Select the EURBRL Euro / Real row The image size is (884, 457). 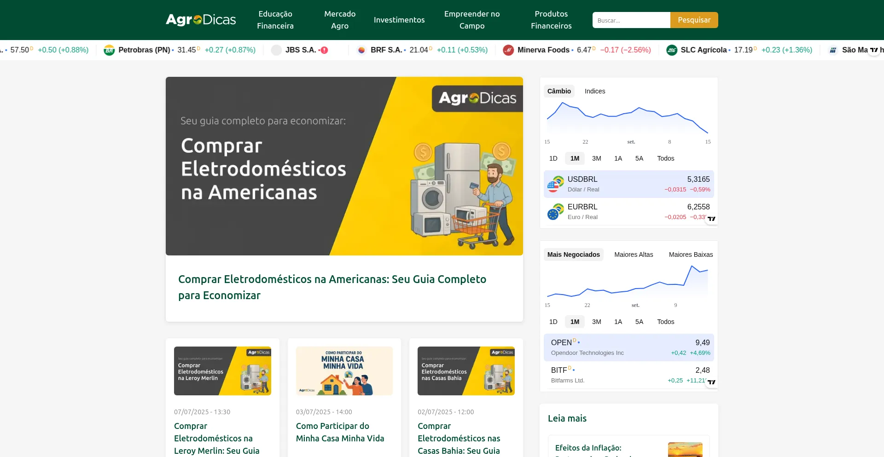[629, 212]
